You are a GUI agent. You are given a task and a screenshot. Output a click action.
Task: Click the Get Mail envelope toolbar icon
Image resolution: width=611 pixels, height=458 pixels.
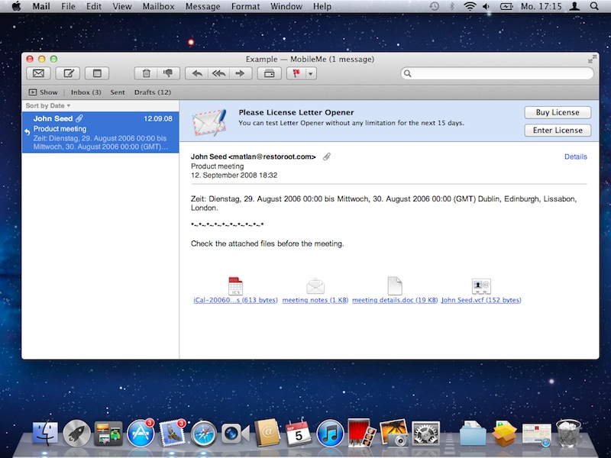(38, 73)
